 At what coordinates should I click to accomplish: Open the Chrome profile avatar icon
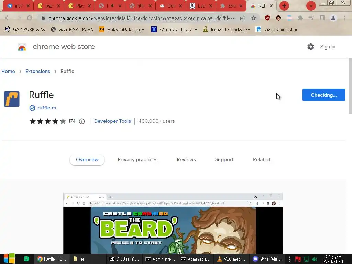pyautogui.click(x=333, y=18)
